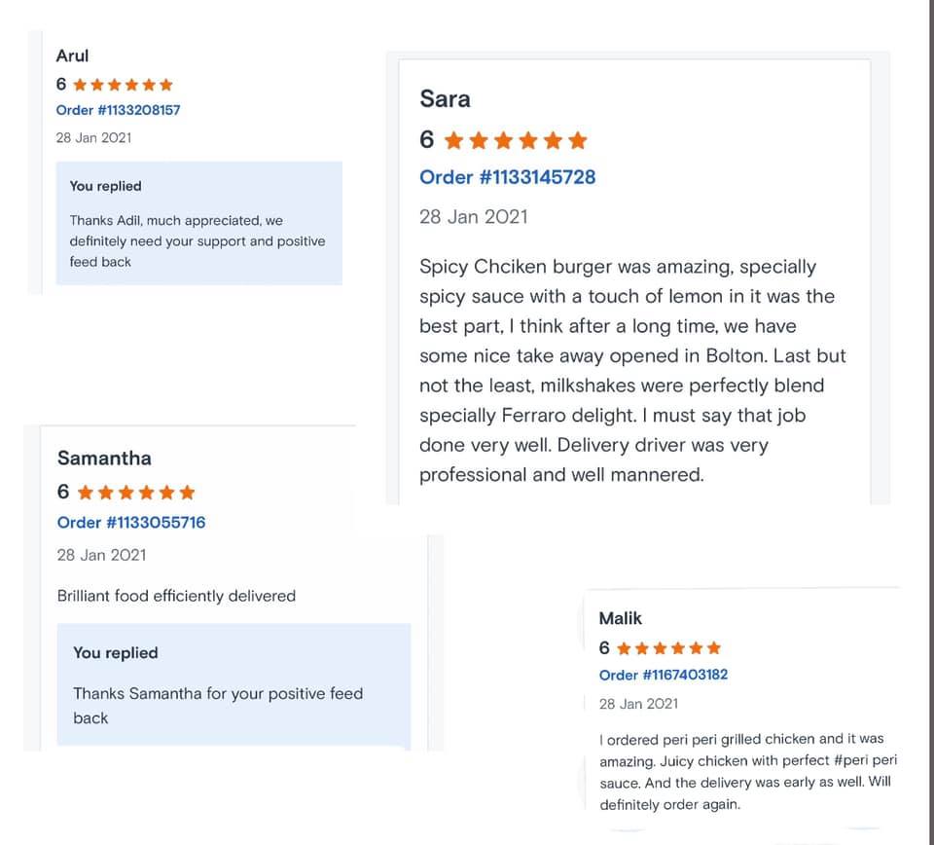Open Malik's Order #1167403182 link
The image size is (934, 845).
coord(664,675)
